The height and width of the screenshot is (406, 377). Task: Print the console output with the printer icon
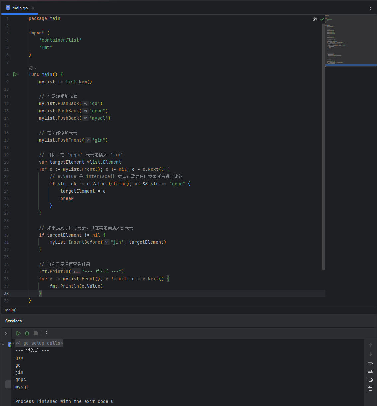370,380
